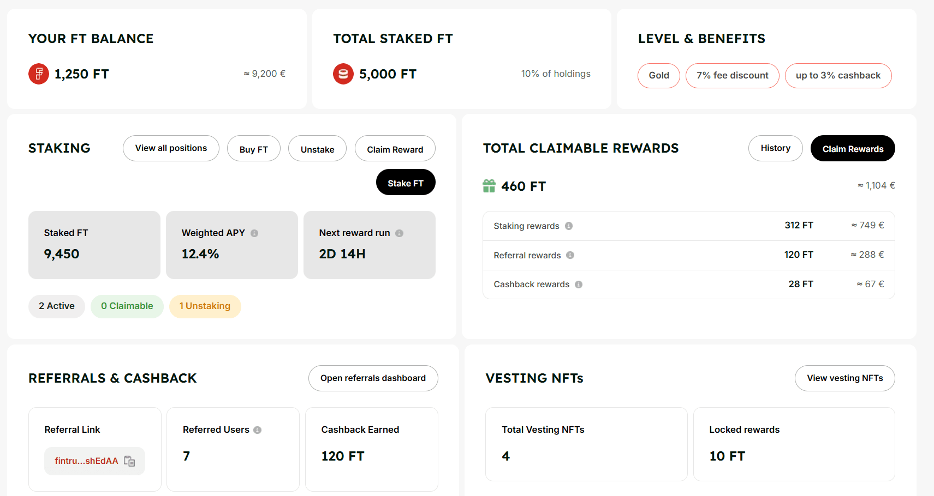
Task: View all staking positions
Action: (x=171, y=148)
